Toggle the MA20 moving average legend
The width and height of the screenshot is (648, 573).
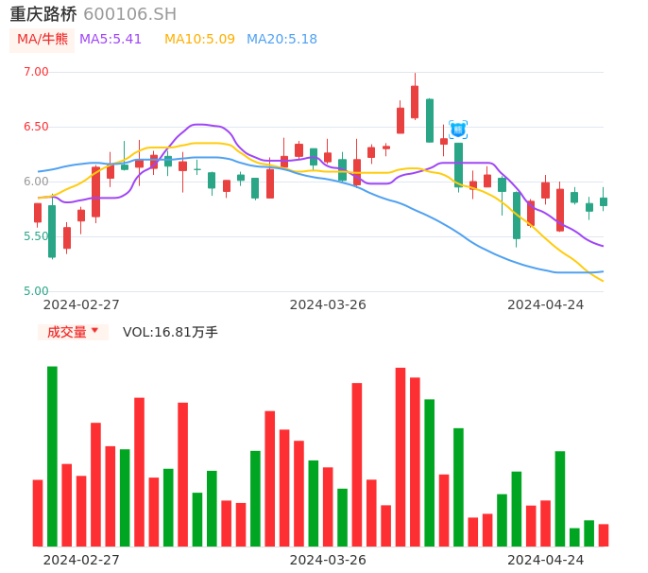point(281,40)
